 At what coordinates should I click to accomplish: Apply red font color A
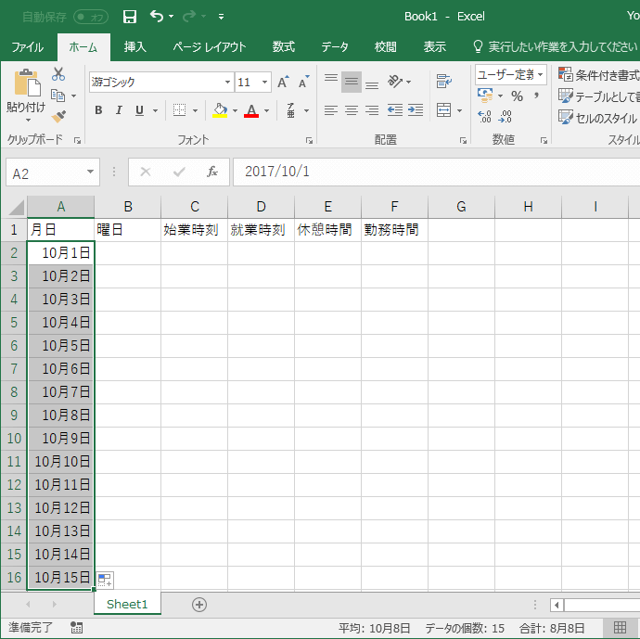(251, 110)
